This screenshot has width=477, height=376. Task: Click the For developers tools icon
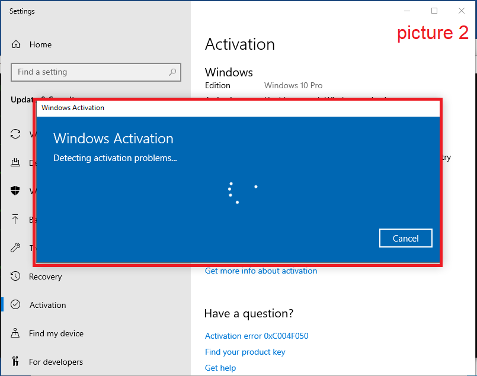click(x=15, y=361)
